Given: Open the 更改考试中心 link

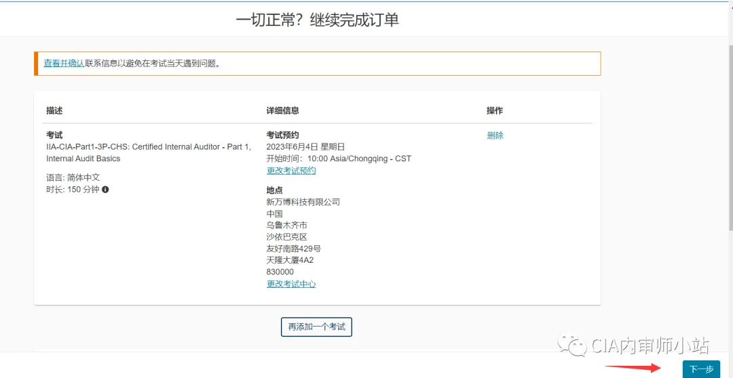Looking at the screenshot, I should click(x=291, y=284).
